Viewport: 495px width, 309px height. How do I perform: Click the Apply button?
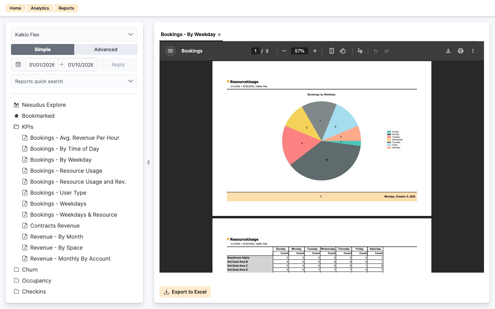point(118,65)
